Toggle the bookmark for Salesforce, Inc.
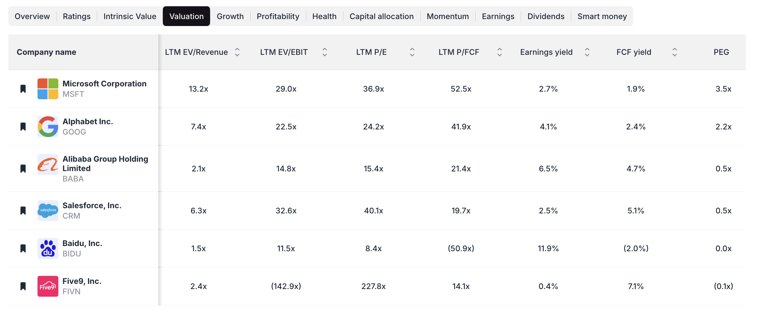 pos(23,210)
